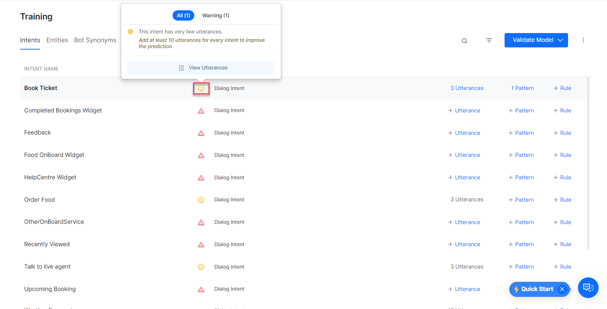Close the Quick Start banner
The height and width of the screenshot is (309, 607).
(x=562, y=289)
